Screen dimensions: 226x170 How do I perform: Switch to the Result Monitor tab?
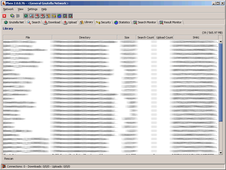171,22
